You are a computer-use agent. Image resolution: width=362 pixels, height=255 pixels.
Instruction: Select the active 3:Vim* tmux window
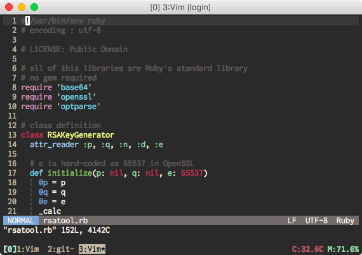coord(92,249)
